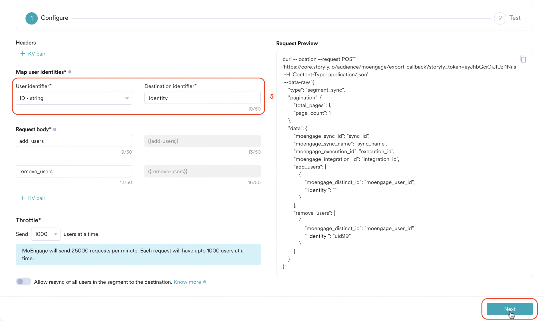
Task: Click the 12/50 character counter
Action: point(126,182)
